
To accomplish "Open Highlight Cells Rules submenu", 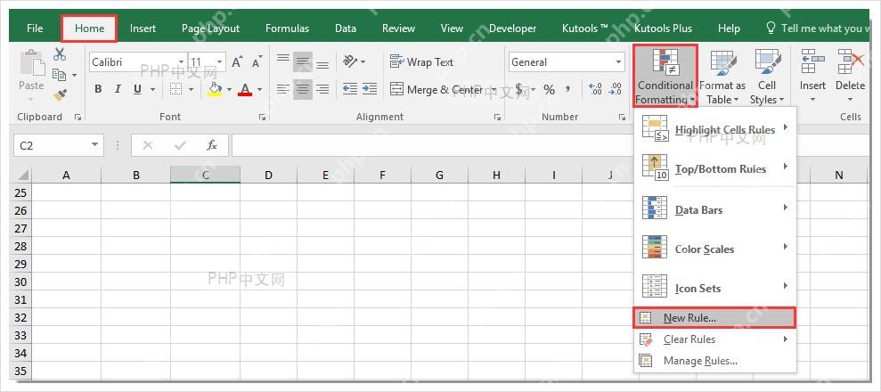I will tap(714, 130).
